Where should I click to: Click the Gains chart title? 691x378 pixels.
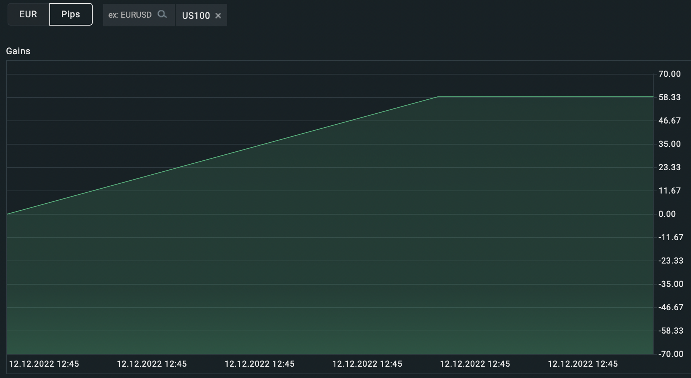[x=18, y=51]
